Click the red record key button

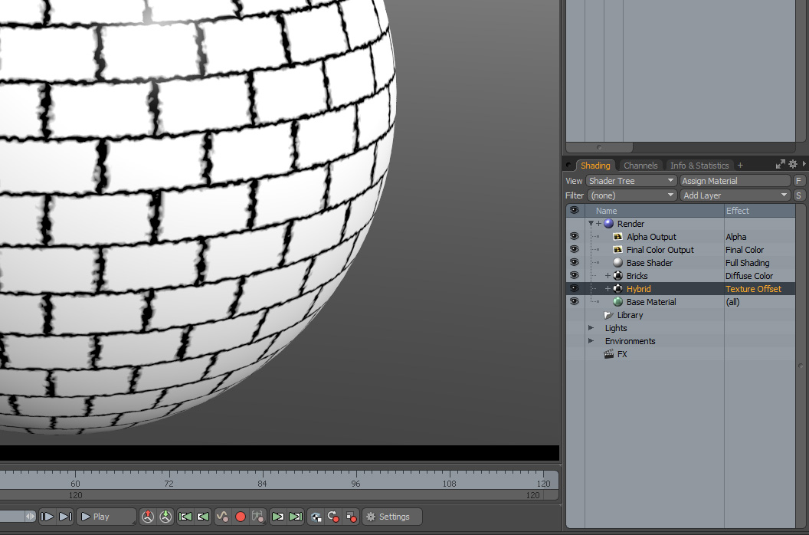tap(241, 517)
